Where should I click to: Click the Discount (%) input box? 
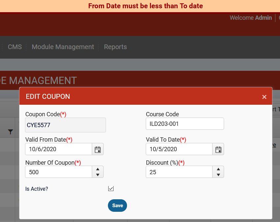point(179,172)
